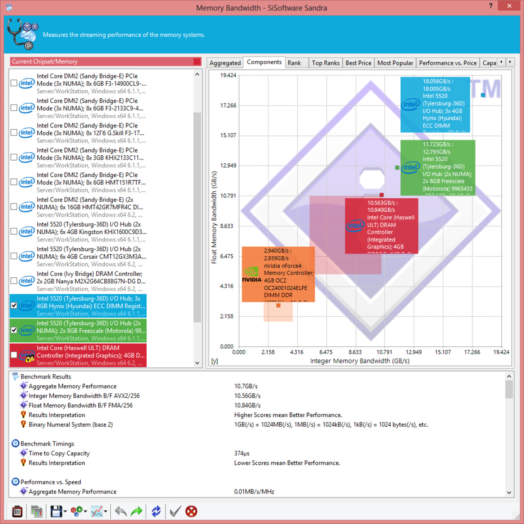Open the Best Price tab
The width and height of the screenshot is (524, 524).
click(x=358, y=63)
